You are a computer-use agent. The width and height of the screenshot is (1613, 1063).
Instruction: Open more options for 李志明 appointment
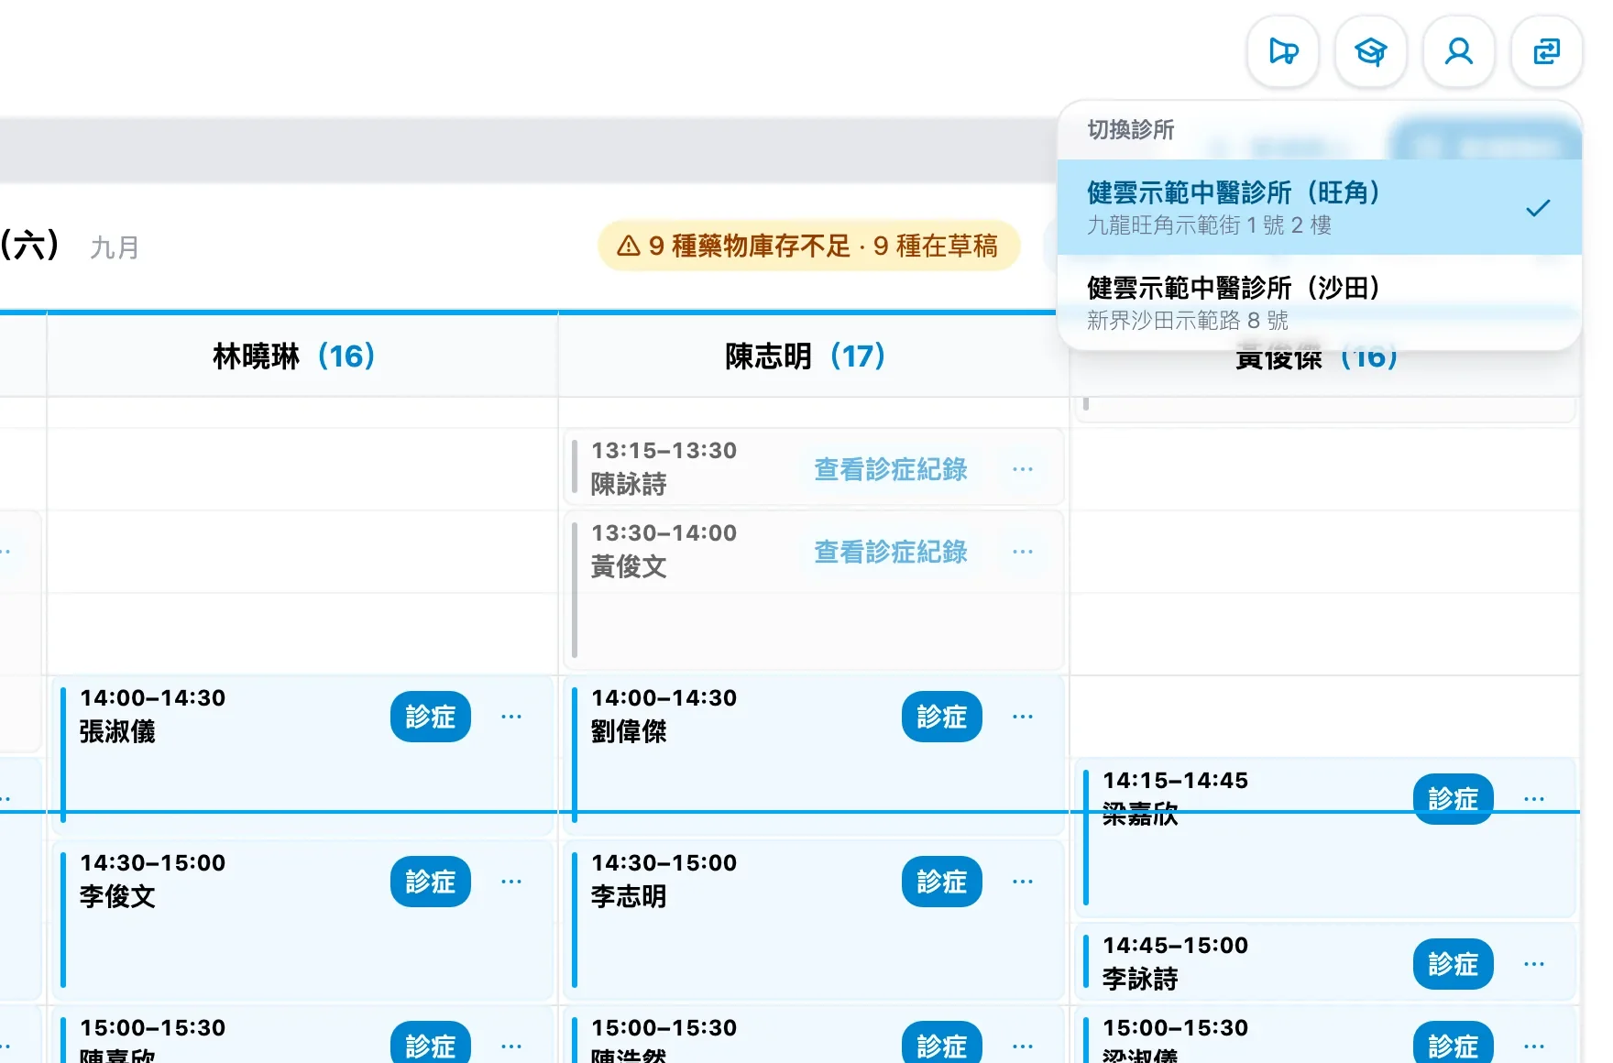pos(1023,882)
